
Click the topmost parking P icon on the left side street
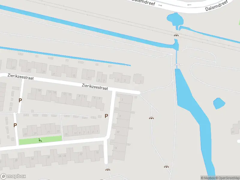[x=20, y=100]
